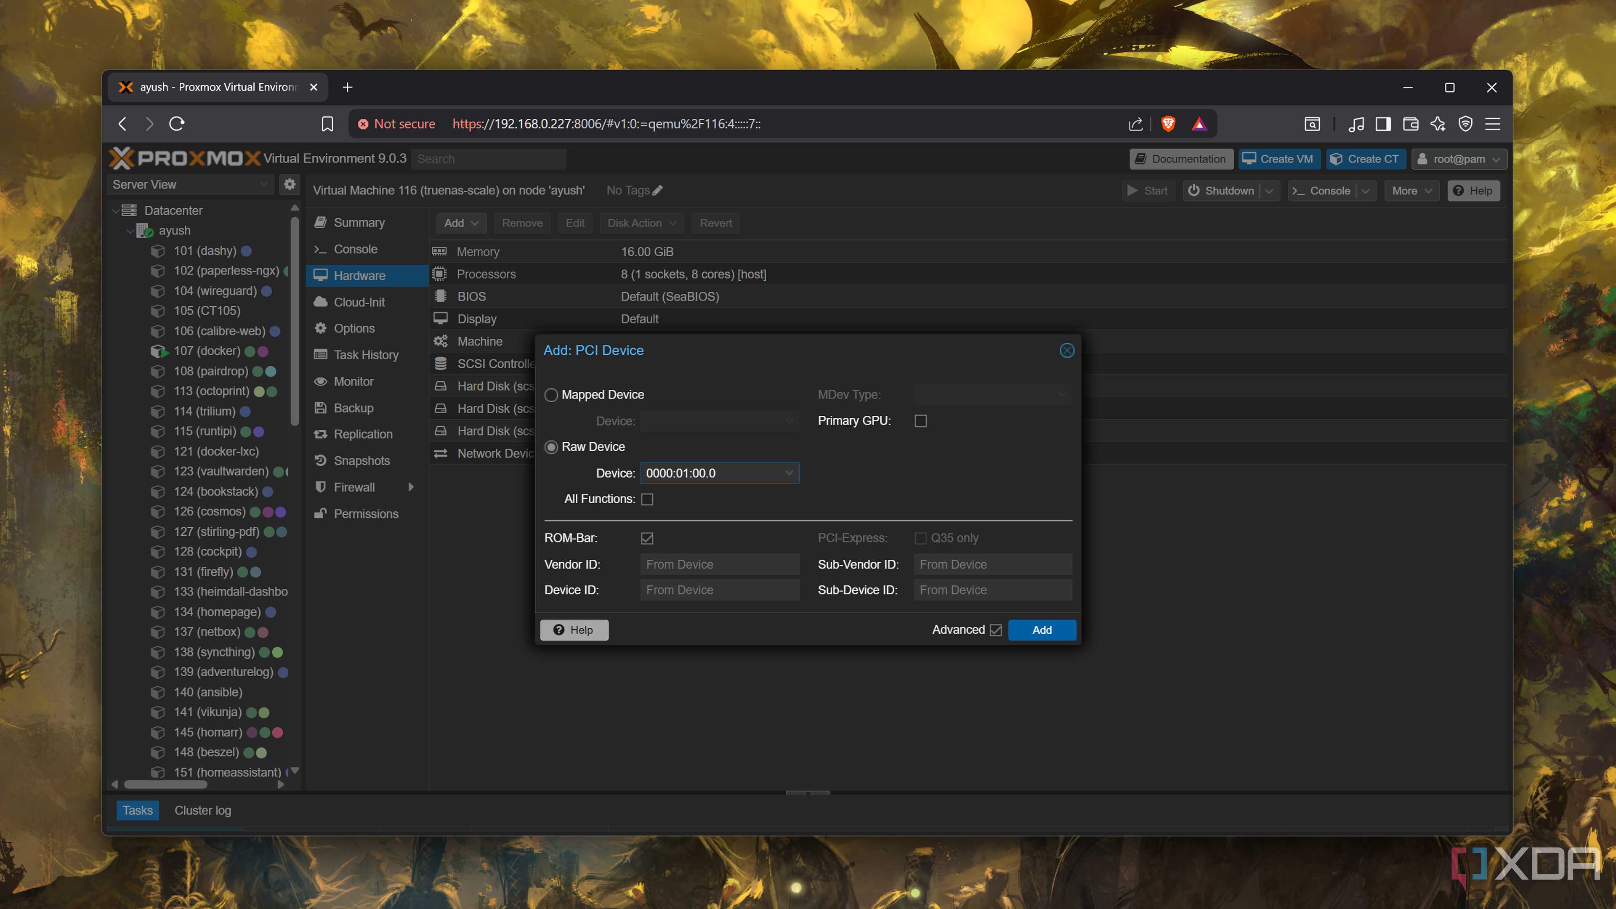Toggle the Advanced checkbox
The width and height of the screenshot is (1616, 909).
coord(996,630)
